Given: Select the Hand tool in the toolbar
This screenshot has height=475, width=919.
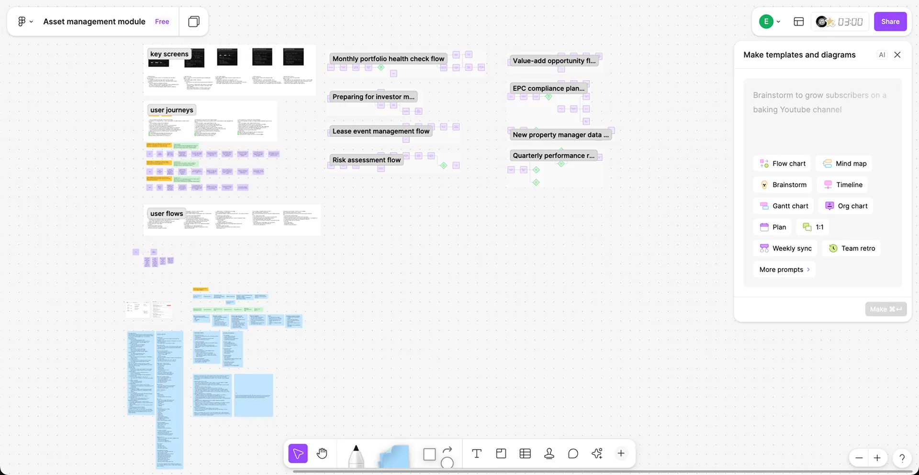Looking at the screenshot, I should coord(322,453).
